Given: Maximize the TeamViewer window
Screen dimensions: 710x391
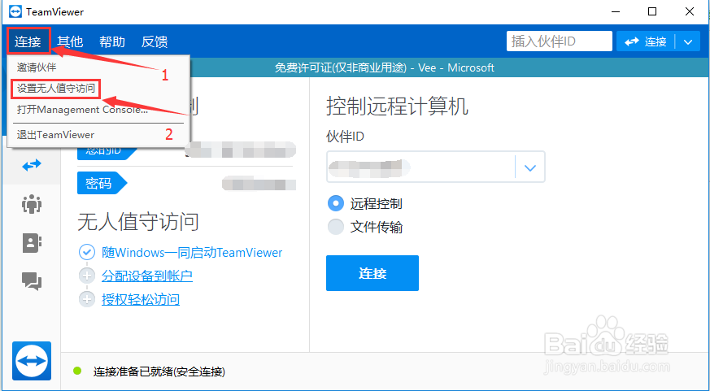Looking at the screenshot, I should click(x=652, y=11).
